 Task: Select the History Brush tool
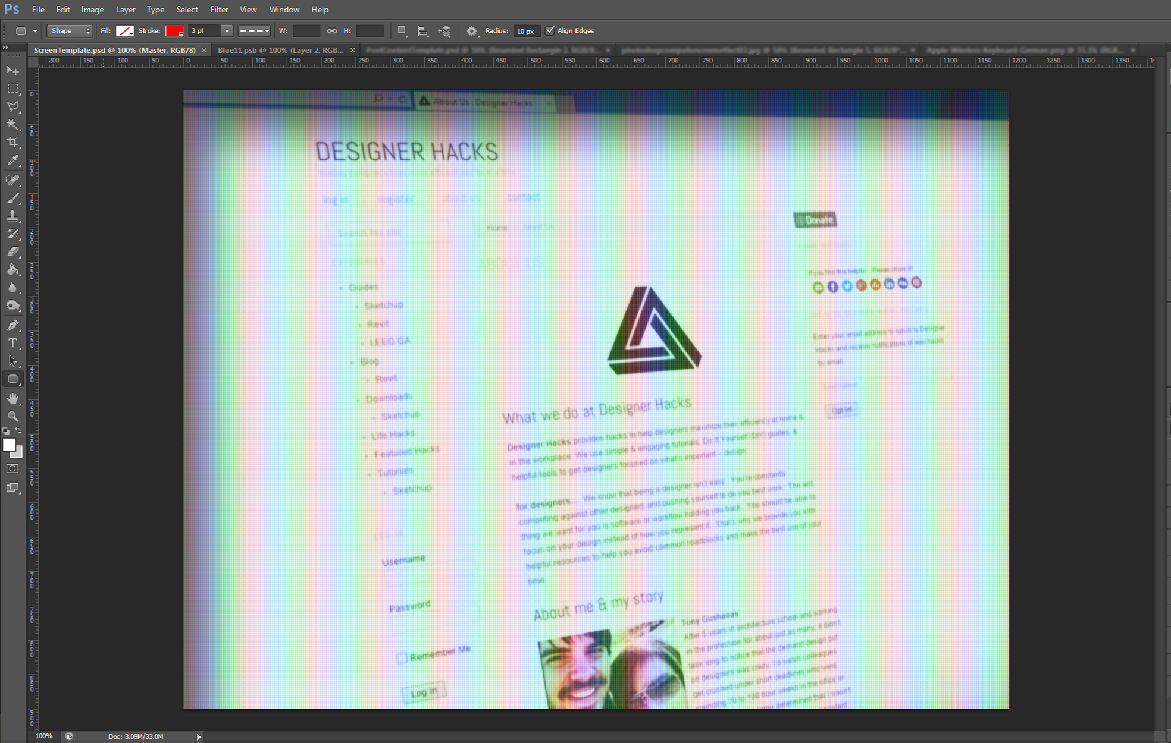tap(12, 234)
